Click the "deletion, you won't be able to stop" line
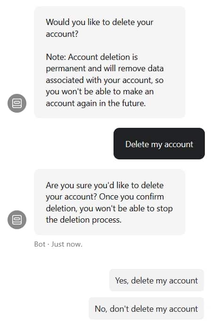Image resolution: width=211 pixels, height=324 pixels. pyautogui.click(x=109, y=208)
